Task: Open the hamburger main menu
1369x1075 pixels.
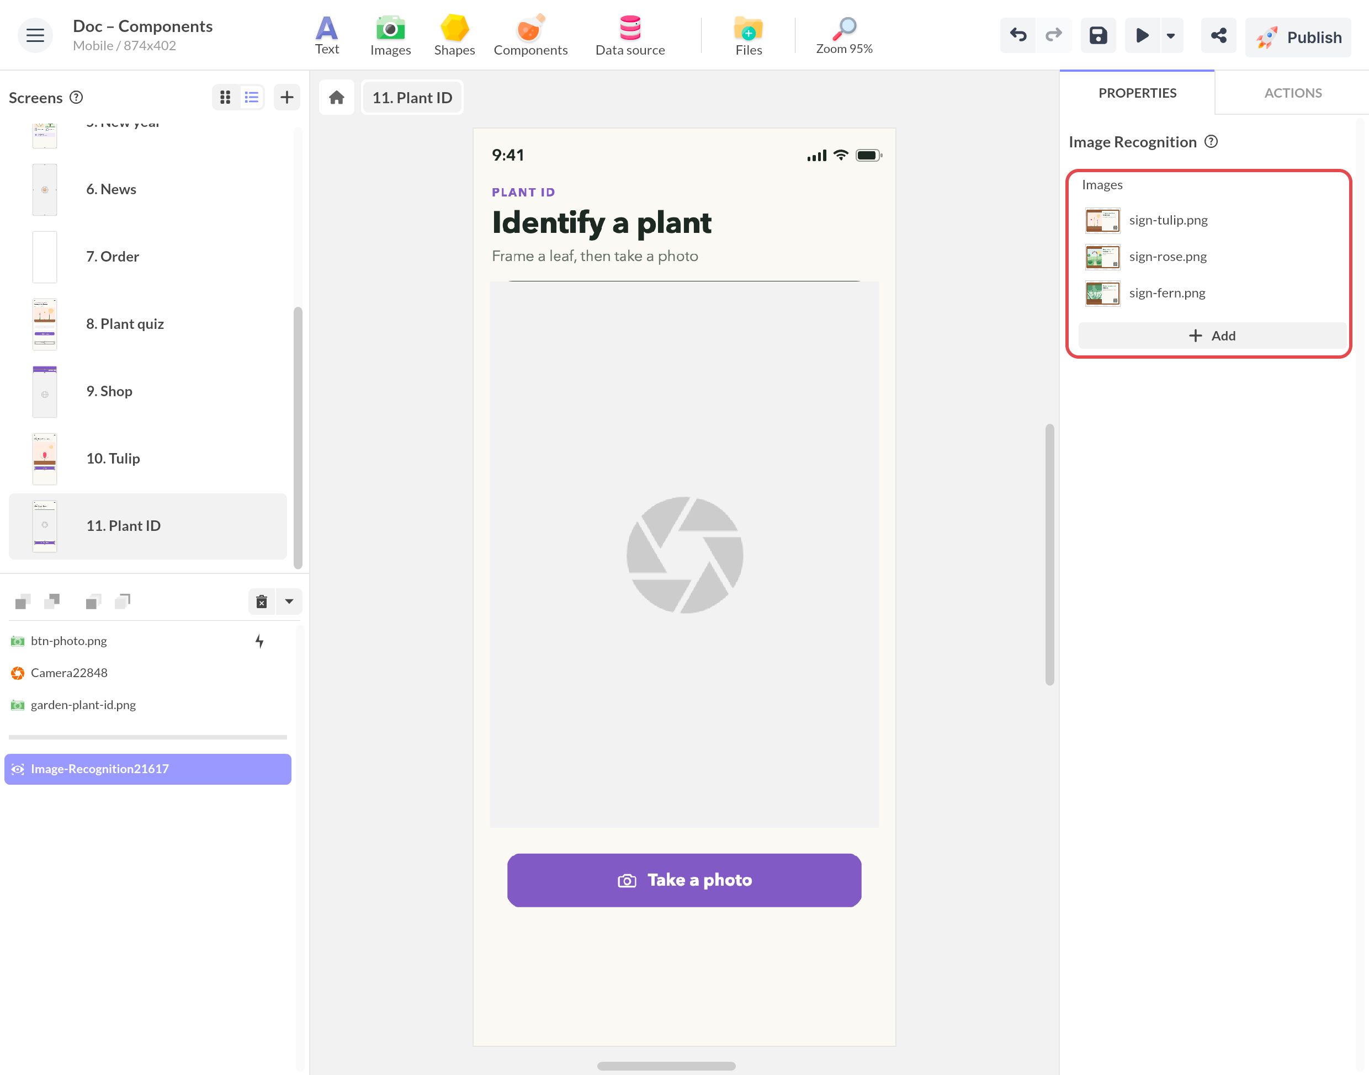Action: (x=35, y=35)
